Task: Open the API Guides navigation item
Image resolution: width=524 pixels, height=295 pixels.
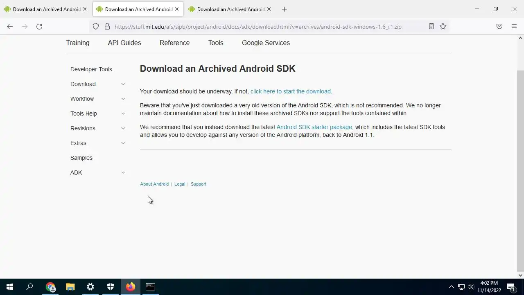Action: tap(124, 43)
